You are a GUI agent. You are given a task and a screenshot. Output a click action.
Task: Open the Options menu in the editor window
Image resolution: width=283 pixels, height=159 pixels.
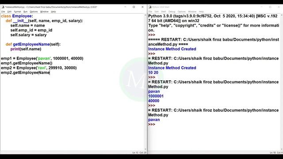(x=34, y=11)
